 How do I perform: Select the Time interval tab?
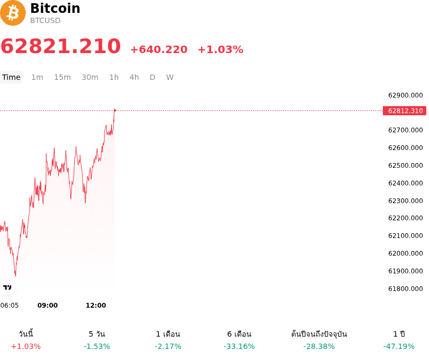11,77
